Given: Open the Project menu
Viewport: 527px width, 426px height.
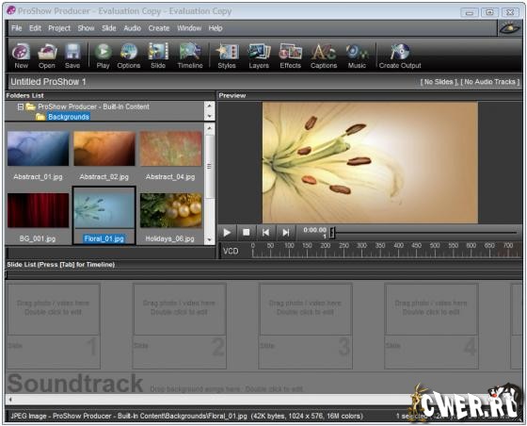Looking at the screenshot, I should point(59,28).
